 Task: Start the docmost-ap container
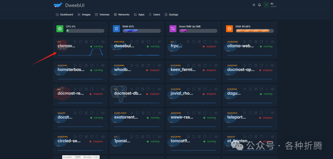(245, 66)
